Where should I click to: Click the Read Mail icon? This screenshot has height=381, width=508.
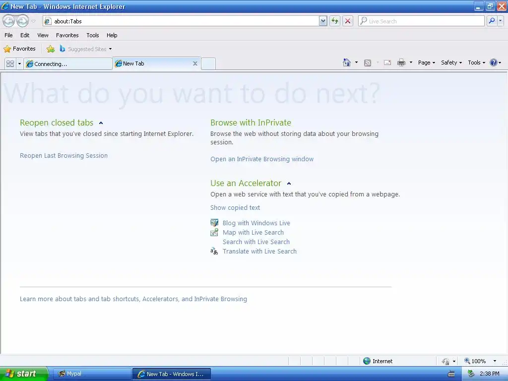(x=387, y=63)
